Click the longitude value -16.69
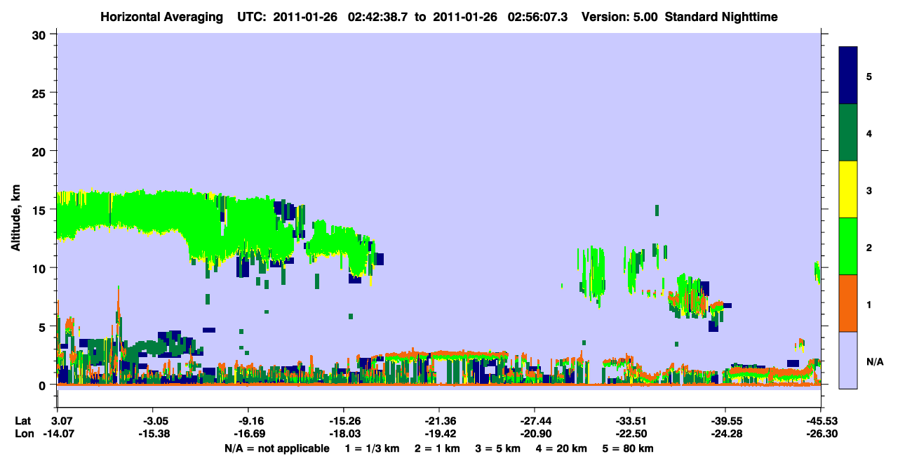Viewport: 912px width, 468px height. pyautogui.click(x=248, y=434)
